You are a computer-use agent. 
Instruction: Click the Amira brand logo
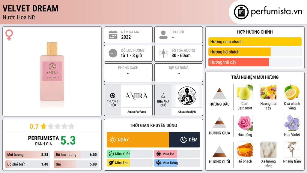point(136,96)
